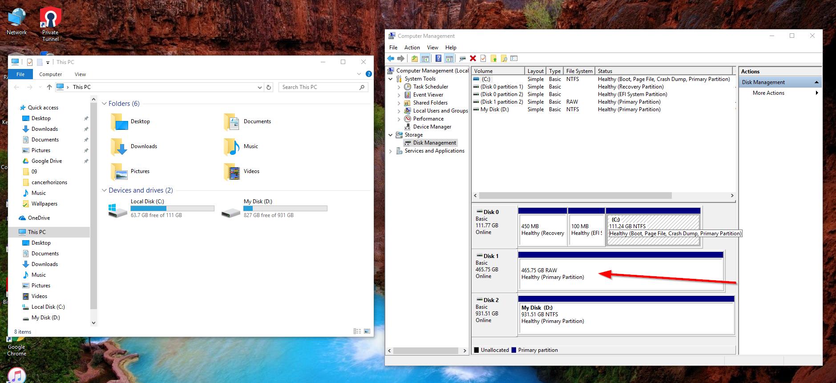Click the blue Help question mark toolbar icon
Viewport: 836px width, 383px height.
[x=438, y=58]
